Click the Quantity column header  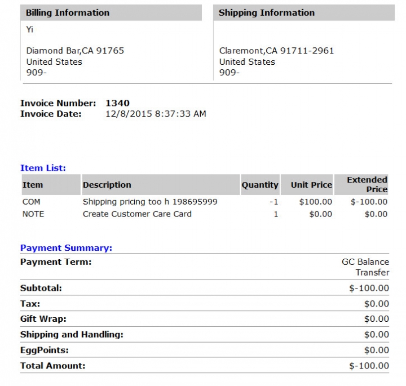tap(260, 185)
